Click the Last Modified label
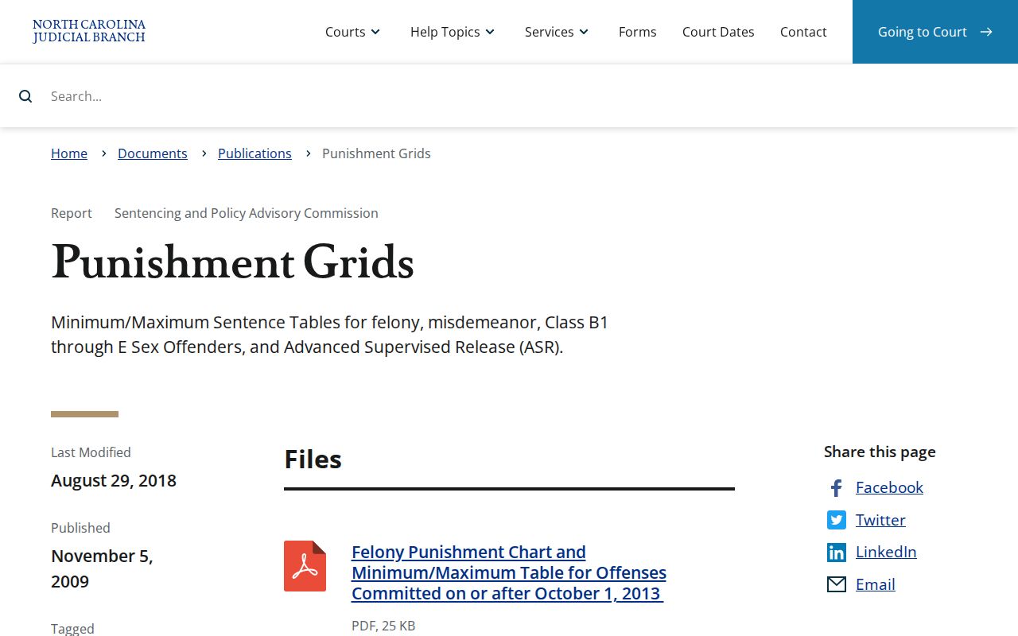 coord(91,452)
